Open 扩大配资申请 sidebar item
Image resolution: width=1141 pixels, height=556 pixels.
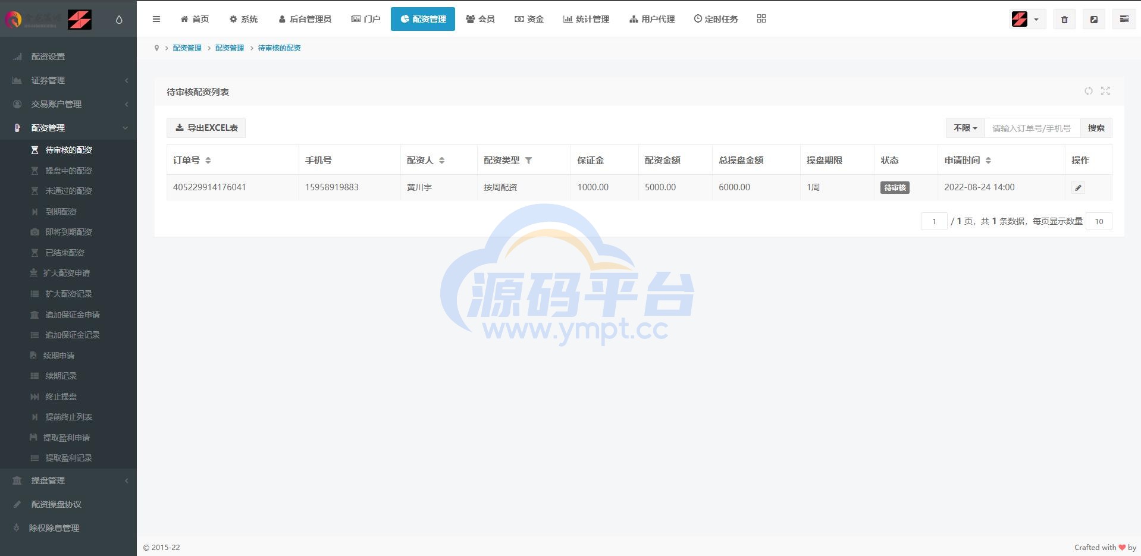(x=68, y=273)
